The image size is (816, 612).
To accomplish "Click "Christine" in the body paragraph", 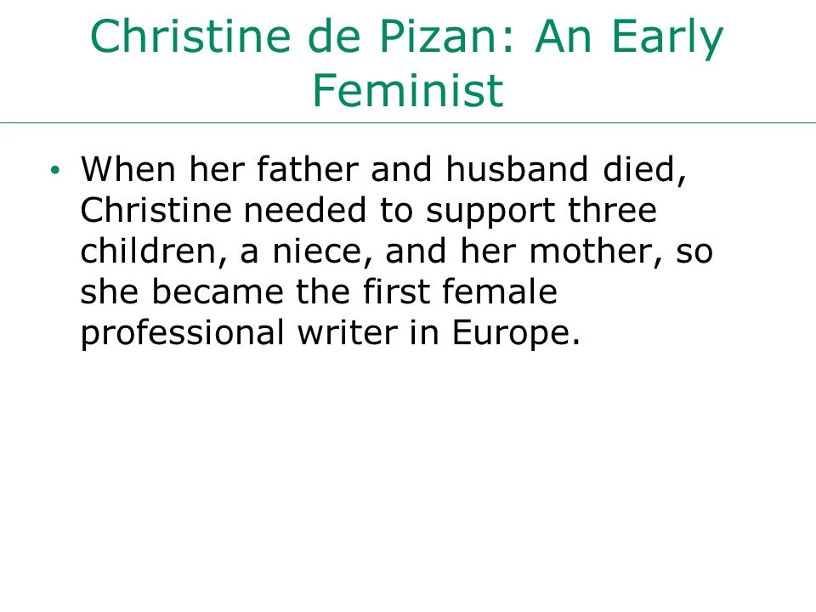I will (x=156, y=210).
